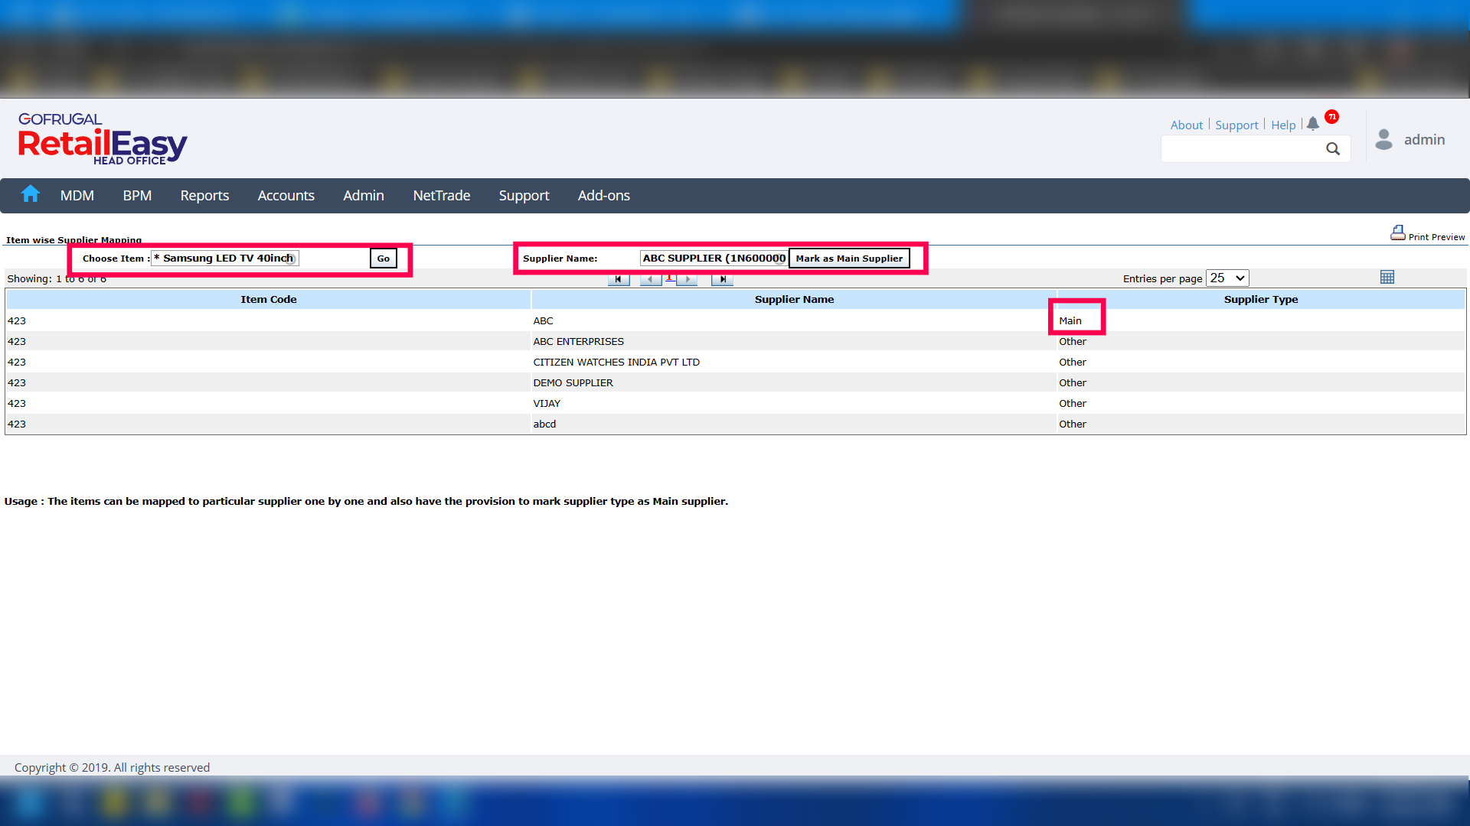1470x826 pixels.
Task: Expand Entries per page dropdown
Action: point(1227,278)
